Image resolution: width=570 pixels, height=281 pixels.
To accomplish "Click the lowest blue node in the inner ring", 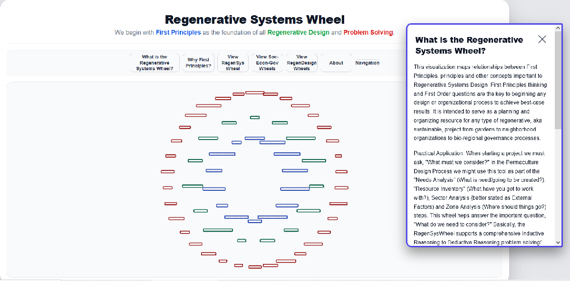I will [255, 221].
